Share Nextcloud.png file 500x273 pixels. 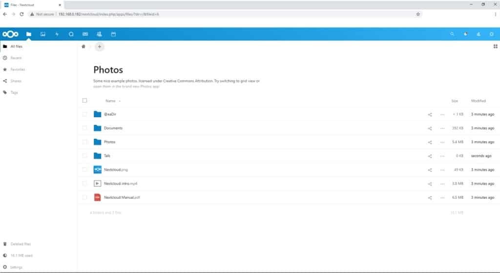pyautogui.click(x=430, y=170)
